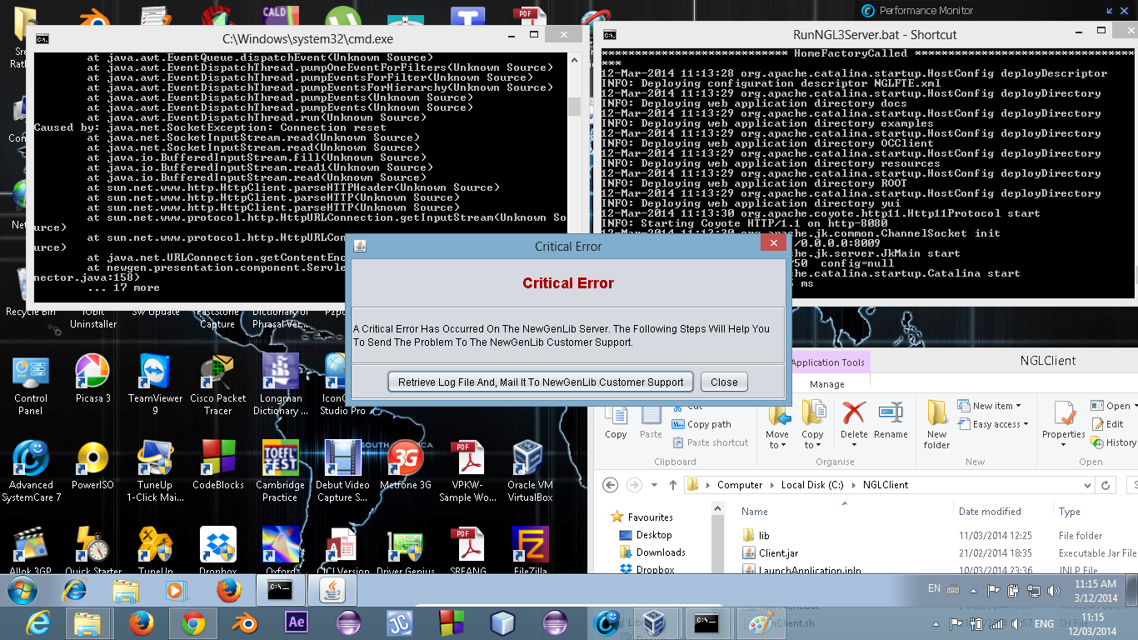
Task: Click the cmd.exe window vertical scrollbar
Action: click(574, 107)
